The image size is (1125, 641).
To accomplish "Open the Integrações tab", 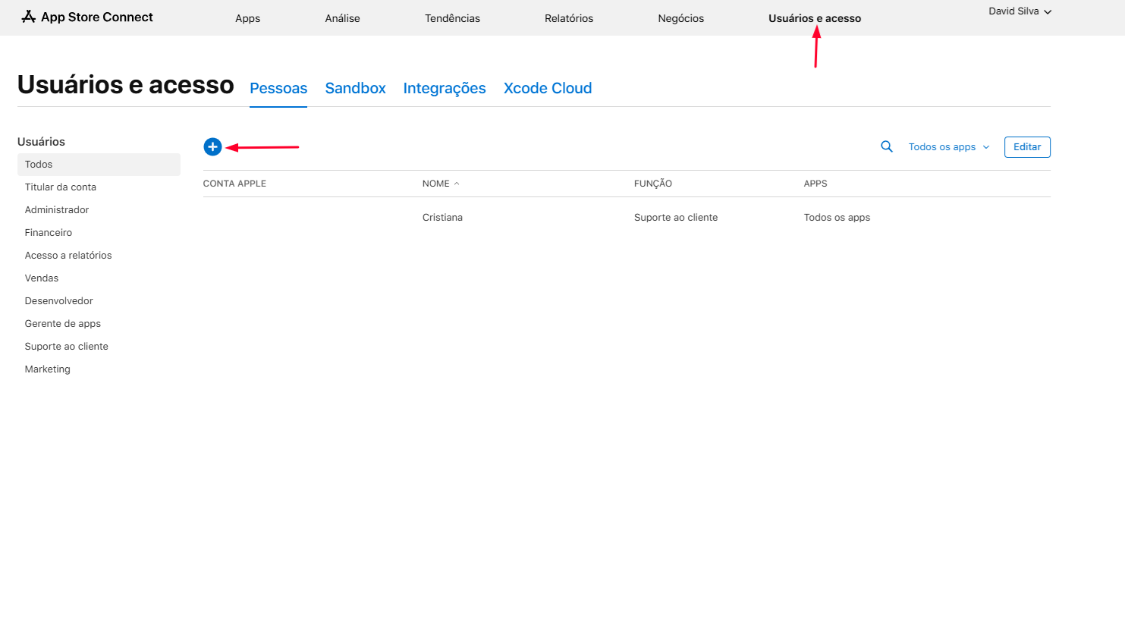I will tap(444, 88).
